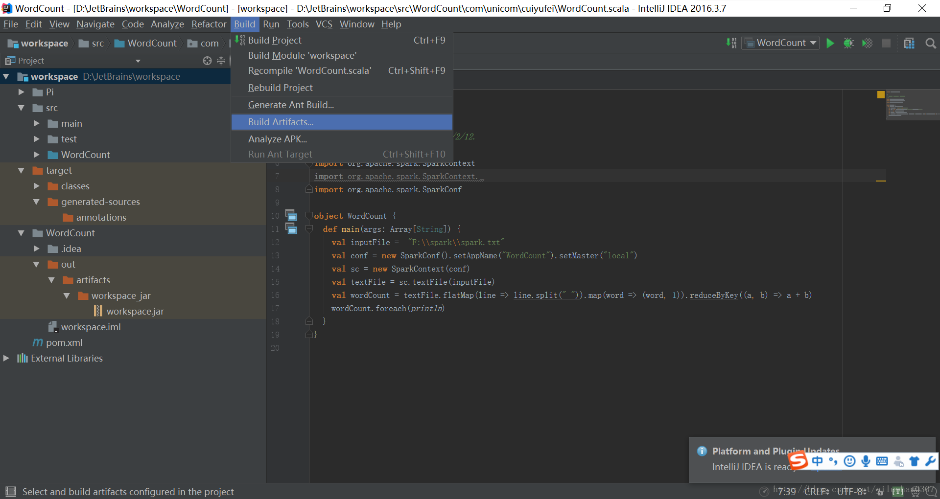Select workspace.iml in the project tree

tap(91, 327)
